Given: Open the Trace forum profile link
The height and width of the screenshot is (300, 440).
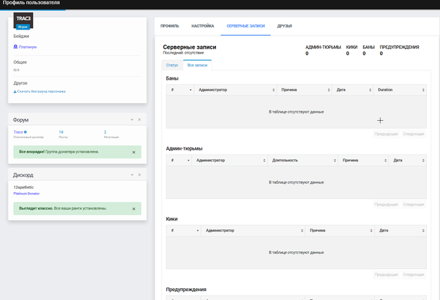Looking at the screenshot, I should [x=19, y=132].
